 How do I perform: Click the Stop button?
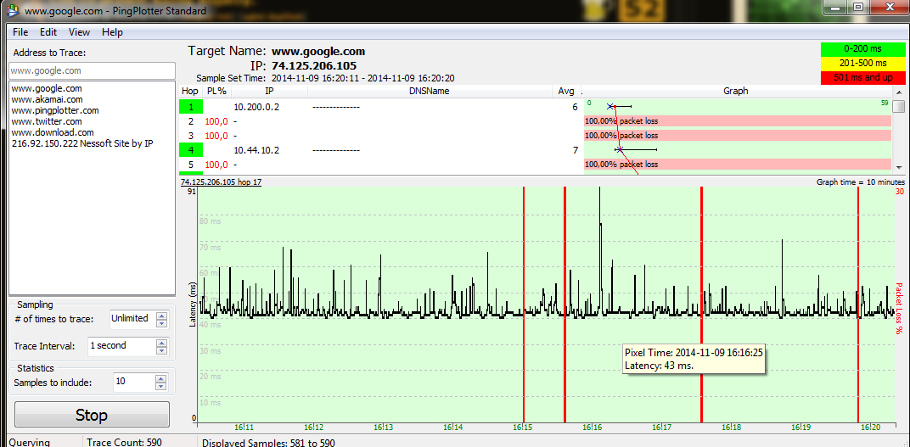pos(92,415)
